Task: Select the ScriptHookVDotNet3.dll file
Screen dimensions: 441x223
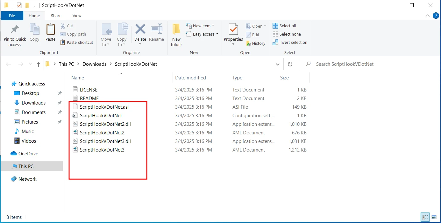Action: point(105,141)
